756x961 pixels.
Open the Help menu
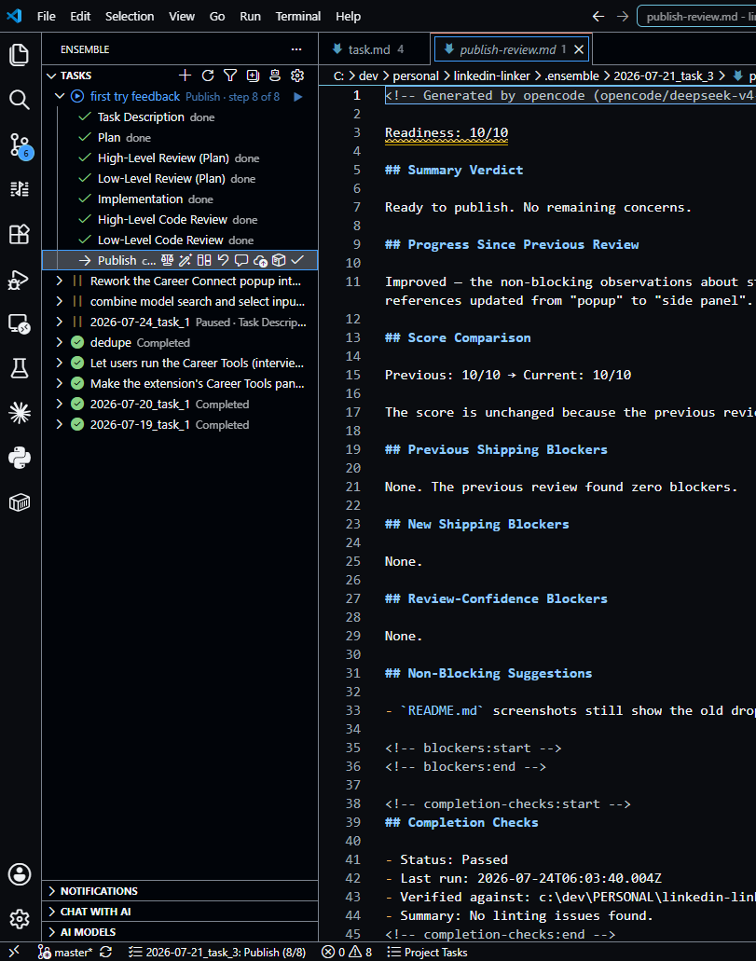click(349, 17)
